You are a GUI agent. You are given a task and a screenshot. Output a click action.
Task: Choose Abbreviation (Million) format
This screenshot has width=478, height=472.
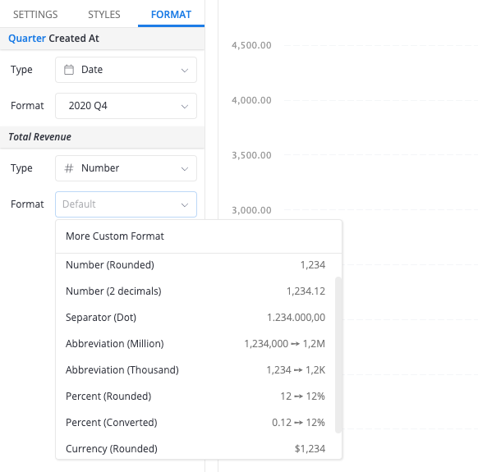point(195,343)
